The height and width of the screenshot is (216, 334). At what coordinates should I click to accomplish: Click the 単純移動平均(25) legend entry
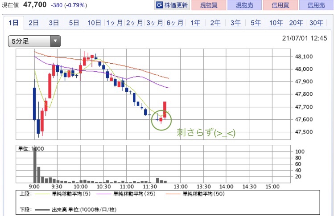click(126, 194)
